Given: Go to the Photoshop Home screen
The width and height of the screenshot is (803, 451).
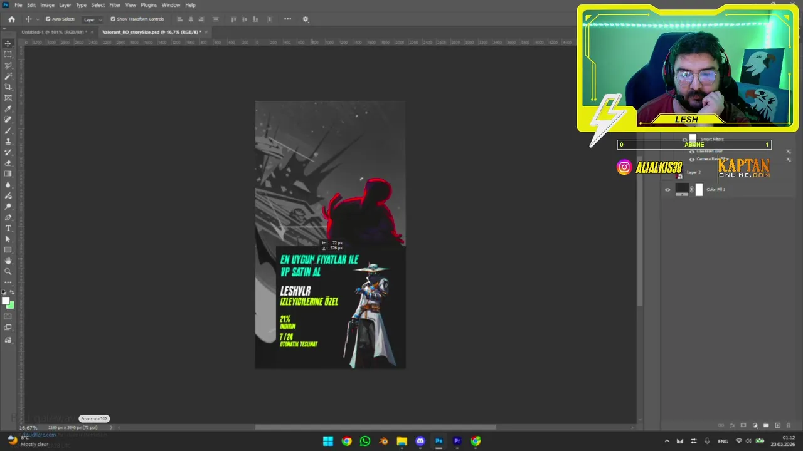Looking at the screenshot, I should point(11,19).
